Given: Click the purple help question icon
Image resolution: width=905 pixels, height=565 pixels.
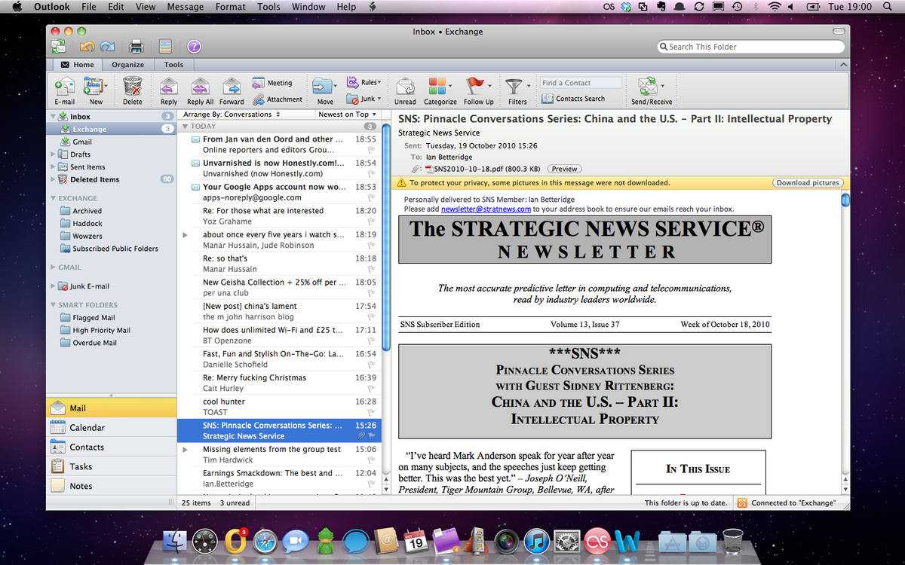Looking at the screenshot, I should point(194,47).
